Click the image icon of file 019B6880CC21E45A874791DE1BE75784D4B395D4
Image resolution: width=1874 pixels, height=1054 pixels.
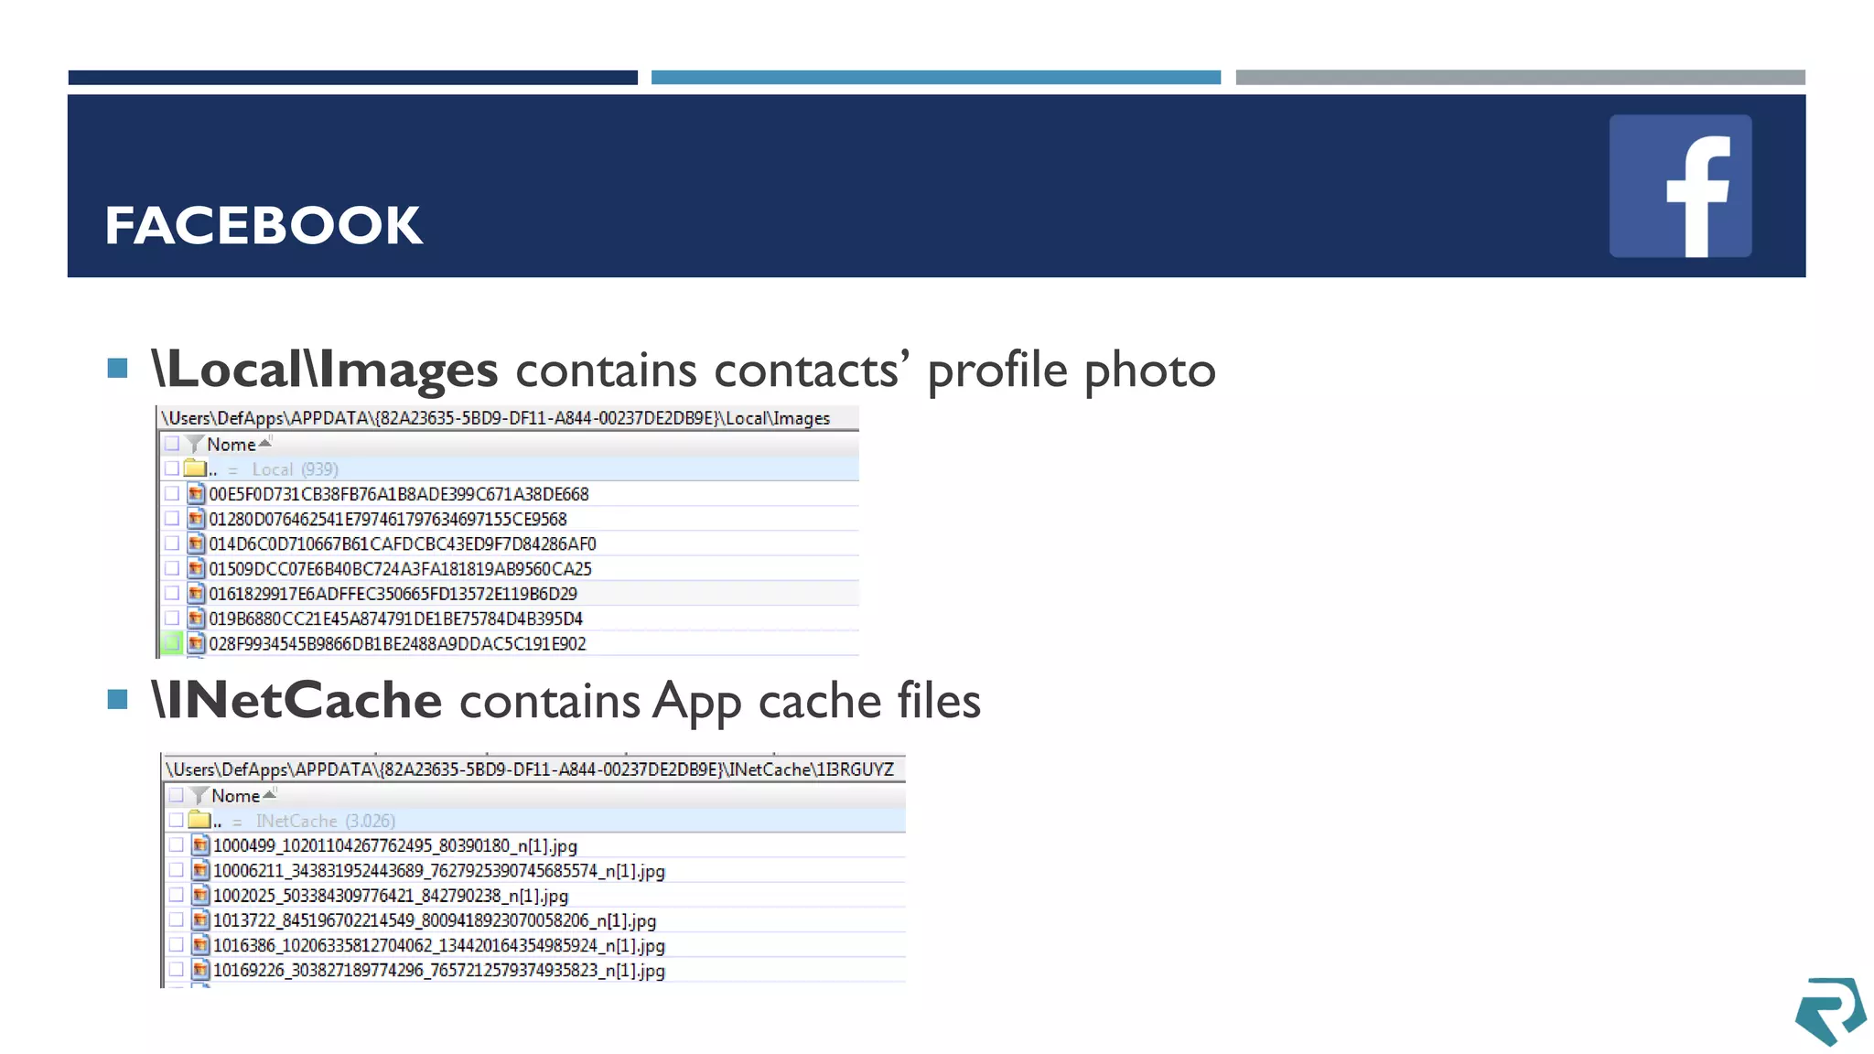tap(196, 618)
